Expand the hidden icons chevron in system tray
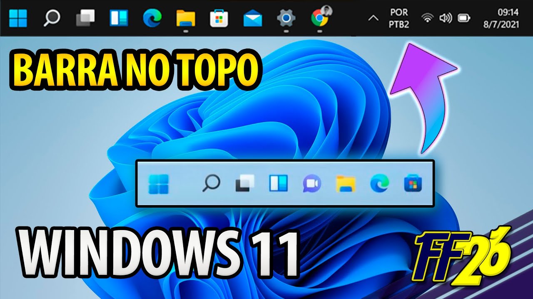Screen dimensions: 533x299 pyautogui.click(x=374, y=18)
